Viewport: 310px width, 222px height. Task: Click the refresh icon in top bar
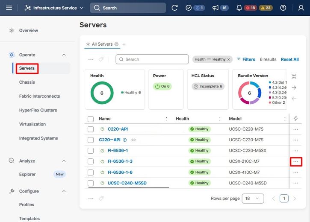point(174,8)
